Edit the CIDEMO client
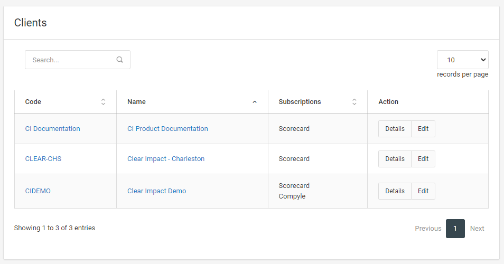Screen dimensions: 504x264 click(x=423, y=191)
